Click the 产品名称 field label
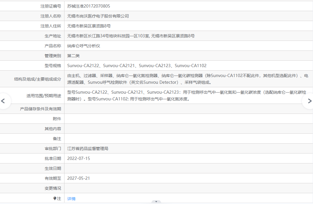This screenshot has width=313, height=204. [x=53, y=46]
